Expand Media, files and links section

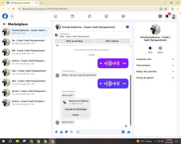155,72
